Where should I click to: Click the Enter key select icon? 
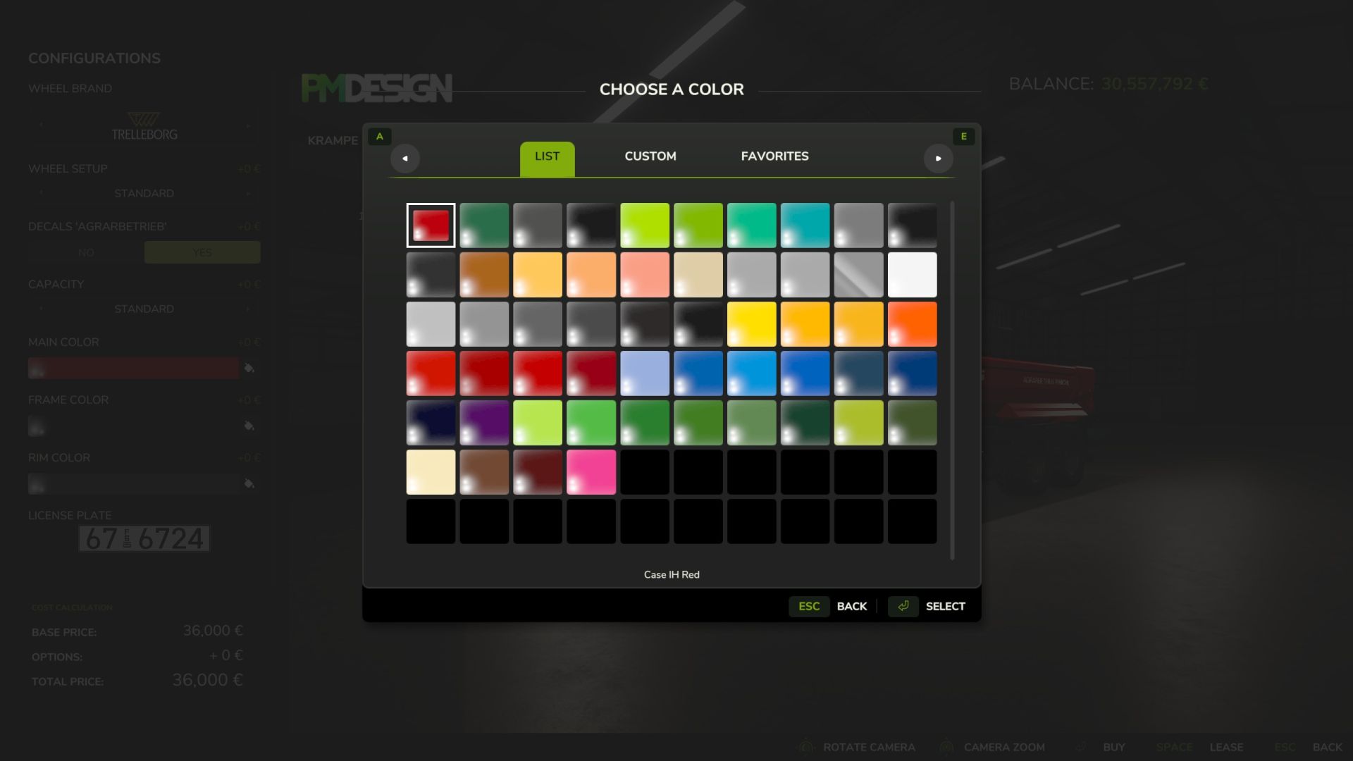click(903, 606)
